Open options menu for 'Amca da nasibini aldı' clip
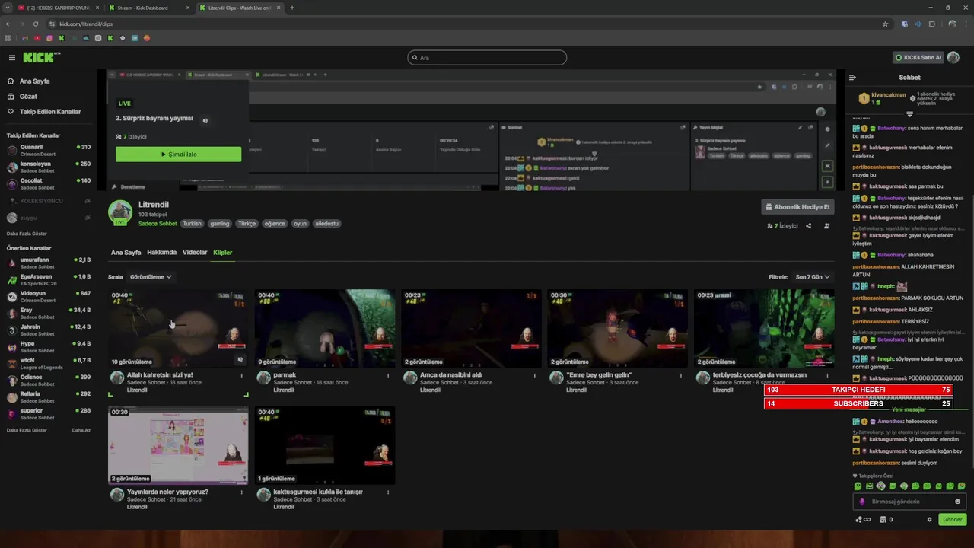The width and height of the screenshot is (974, 548). coord(534,375)
